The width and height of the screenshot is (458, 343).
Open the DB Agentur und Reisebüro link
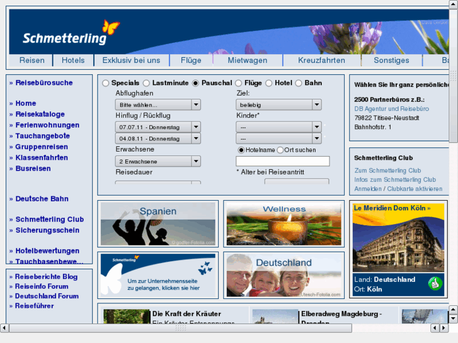tap(391, 109)
